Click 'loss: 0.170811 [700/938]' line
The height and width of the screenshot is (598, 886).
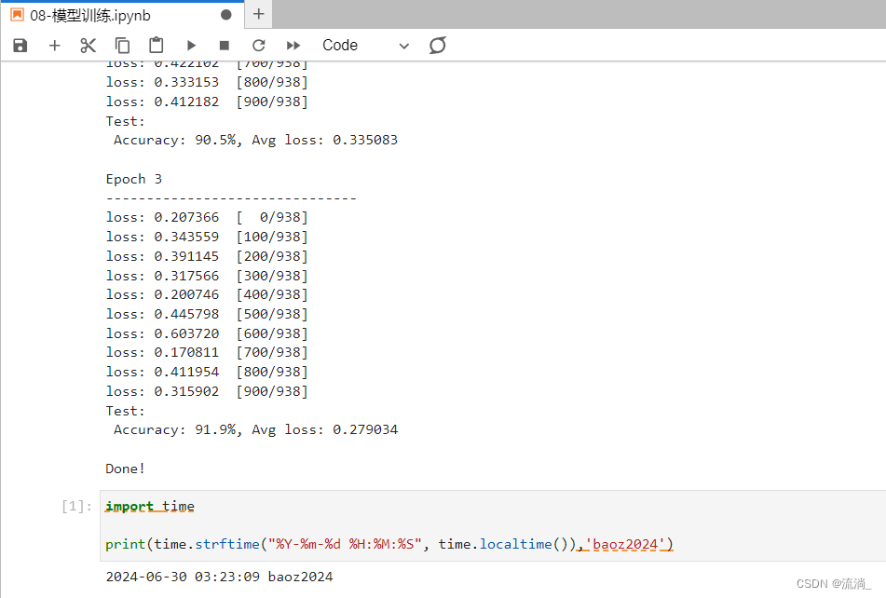pyautogui.click(x=207, y=352)
